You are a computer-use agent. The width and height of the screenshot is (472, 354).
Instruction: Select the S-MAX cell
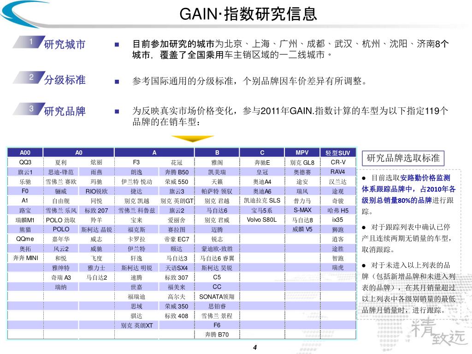[x=302, y=210]
